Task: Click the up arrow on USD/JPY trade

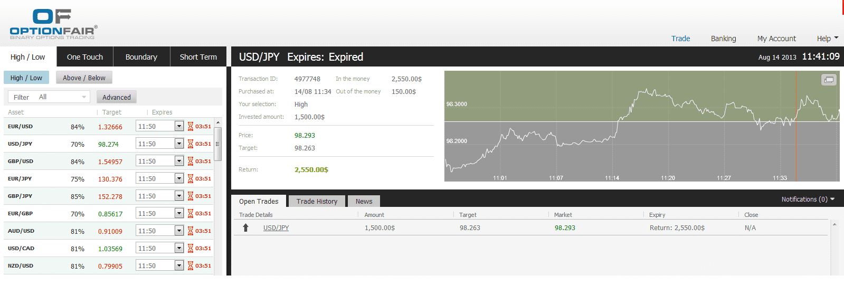Action: tap(245, 227)
